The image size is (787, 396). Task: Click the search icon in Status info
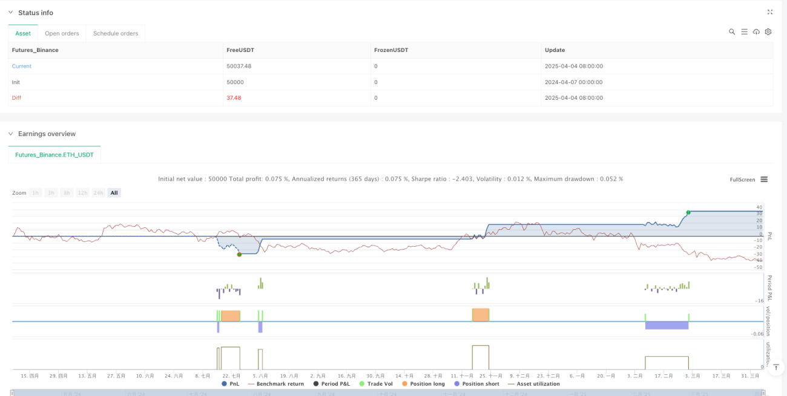732,32
